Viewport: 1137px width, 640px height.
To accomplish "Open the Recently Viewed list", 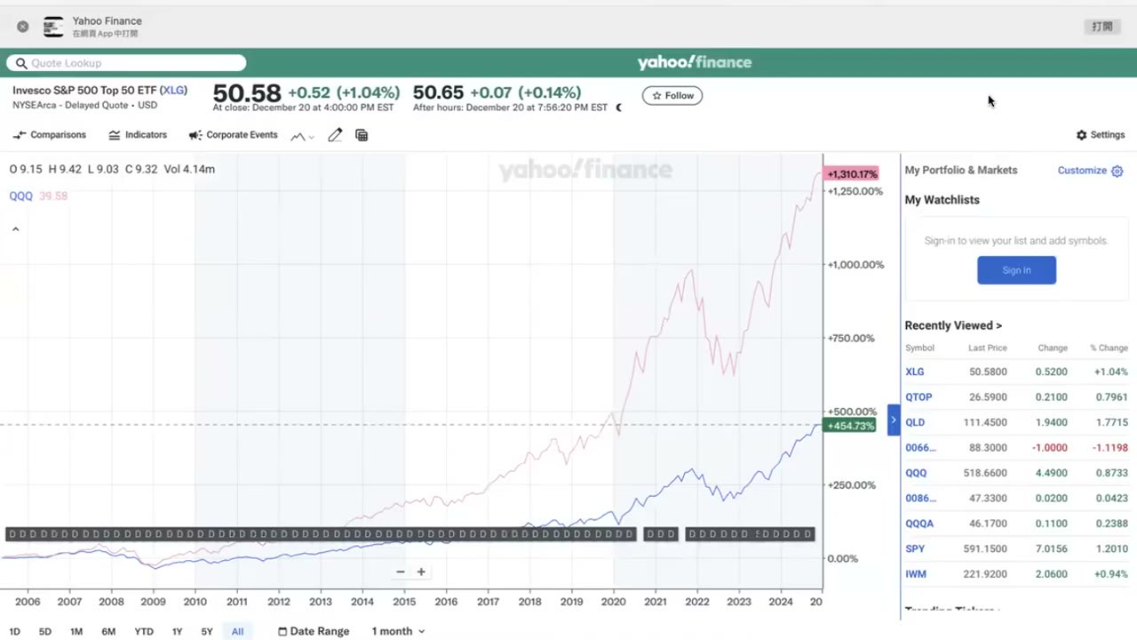I will coord(953,325).
